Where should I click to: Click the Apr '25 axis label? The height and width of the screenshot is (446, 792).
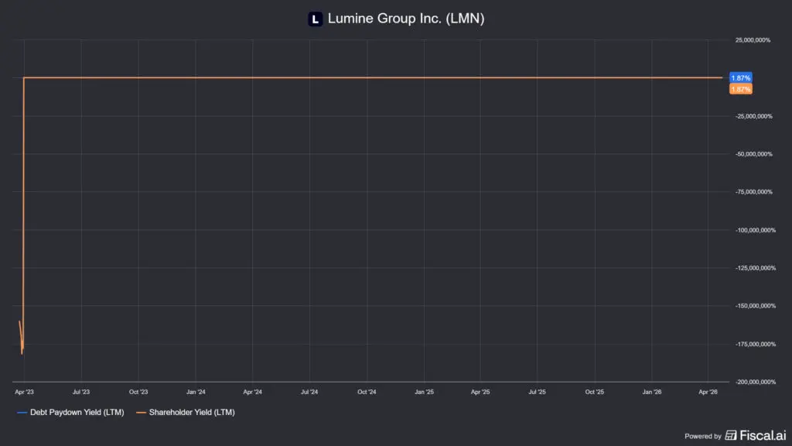click(480, 392)
